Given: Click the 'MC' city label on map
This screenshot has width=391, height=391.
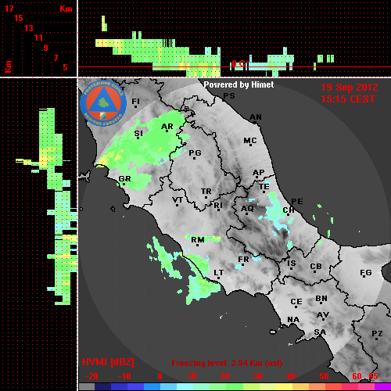Looking at the screenshot, I should tap(250, 141).
